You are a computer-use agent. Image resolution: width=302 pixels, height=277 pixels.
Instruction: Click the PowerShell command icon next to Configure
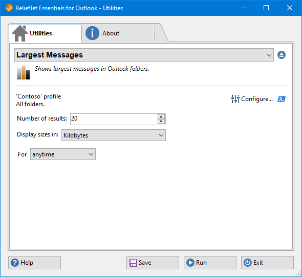(282, 99)
